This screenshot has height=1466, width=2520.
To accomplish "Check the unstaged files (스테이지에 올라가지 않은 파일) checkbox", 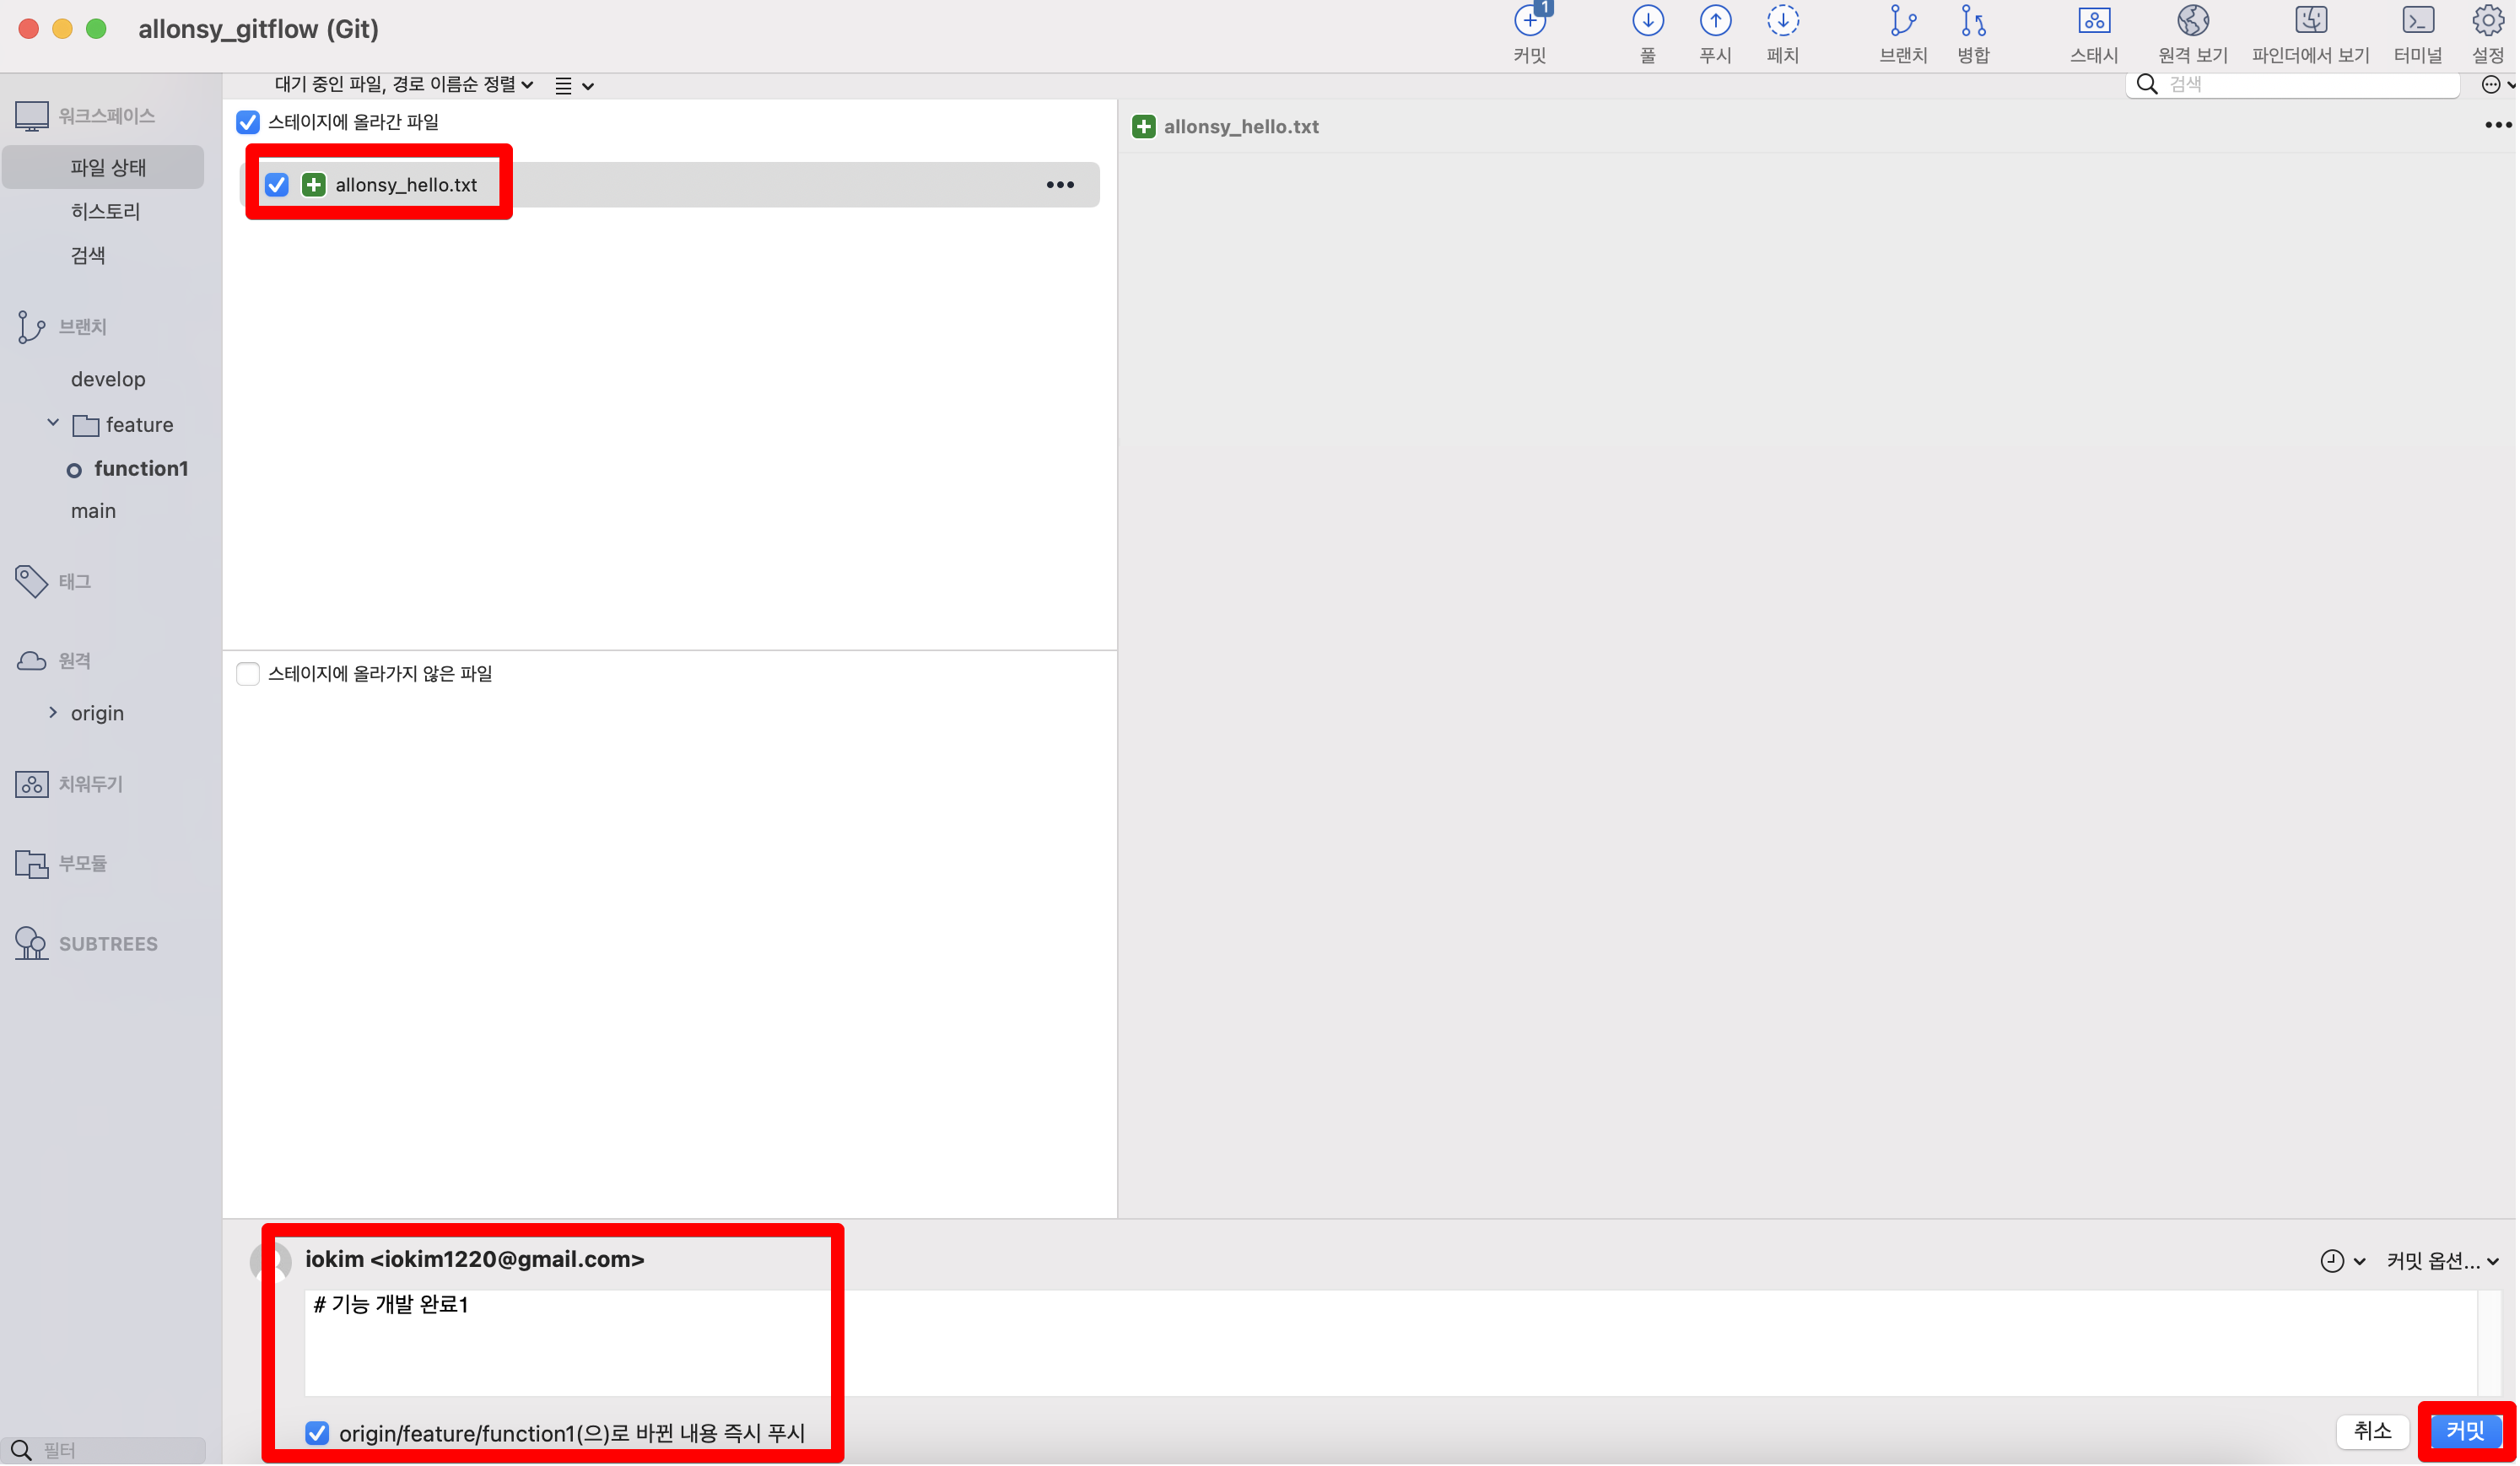I will pos(248,674).
